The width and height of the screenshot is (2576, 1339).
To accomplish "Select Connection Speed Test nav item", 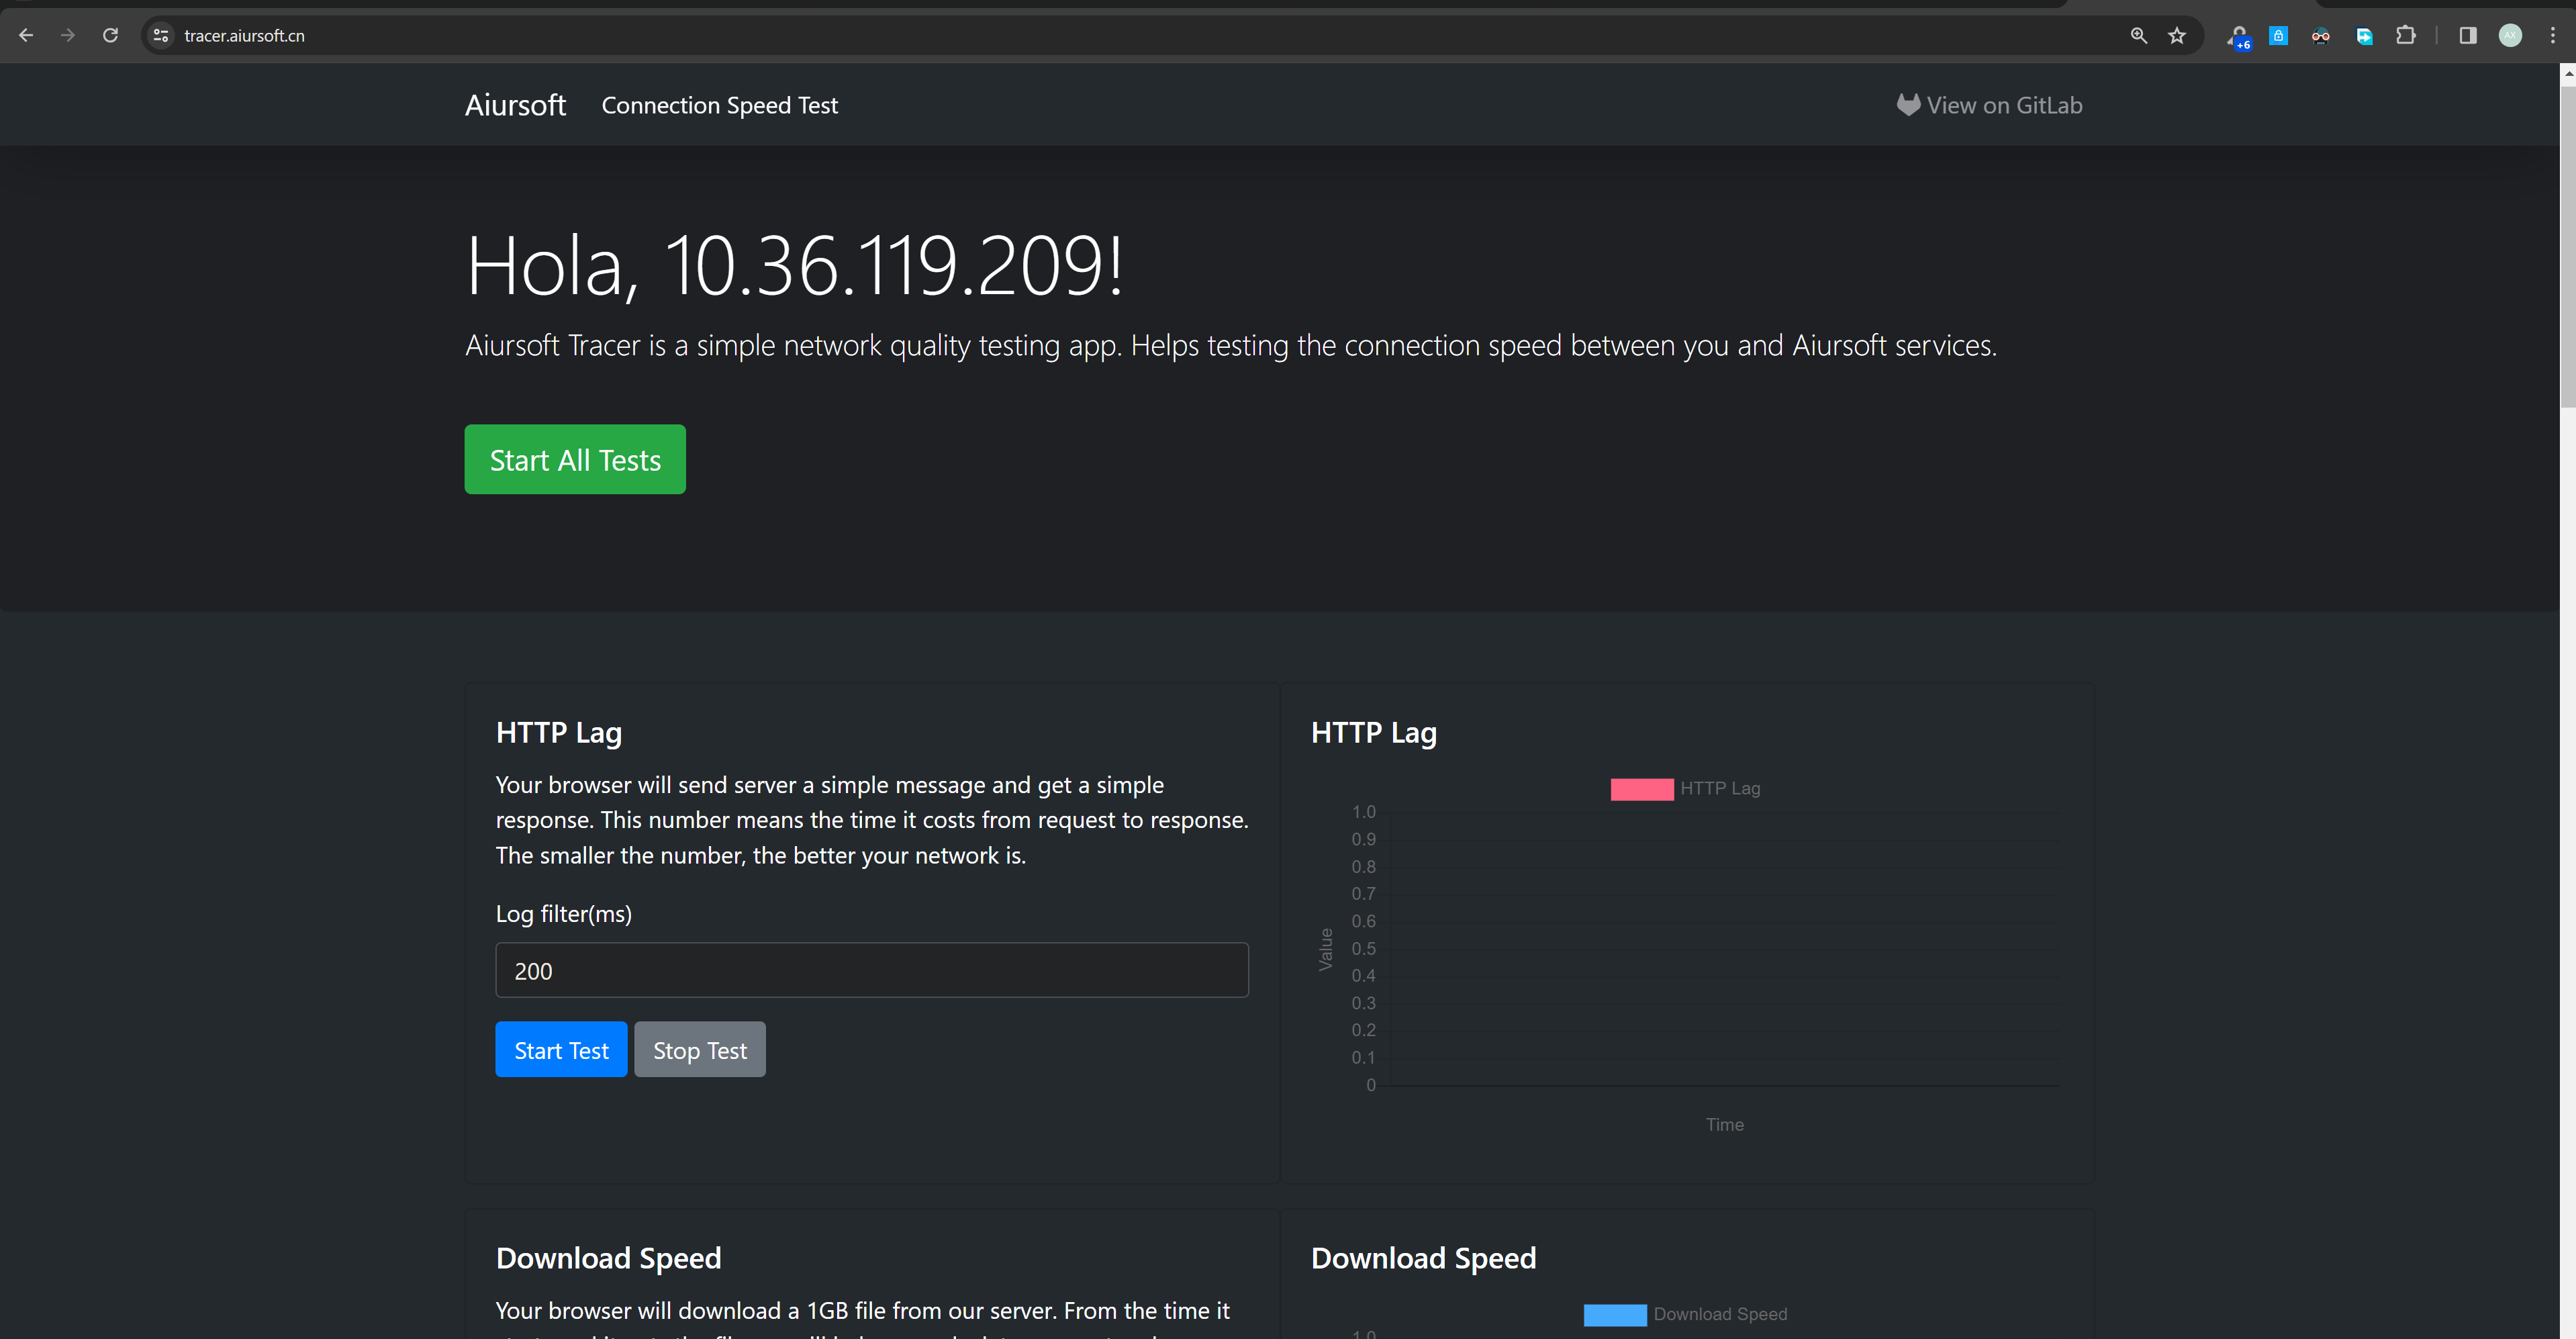I will (x=719, y=105).
